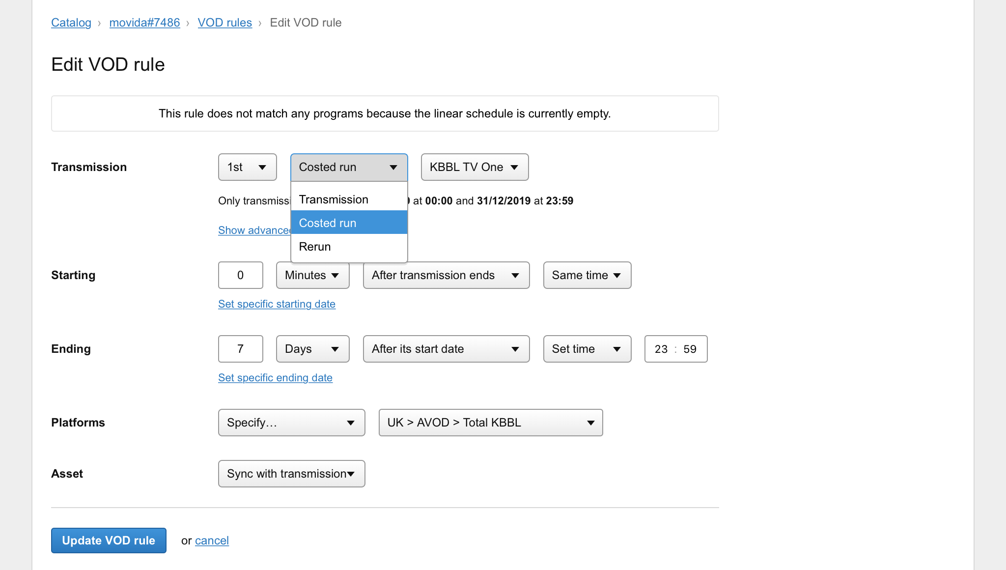Expand Days unit dropdown for Ending

click(311, 348)
